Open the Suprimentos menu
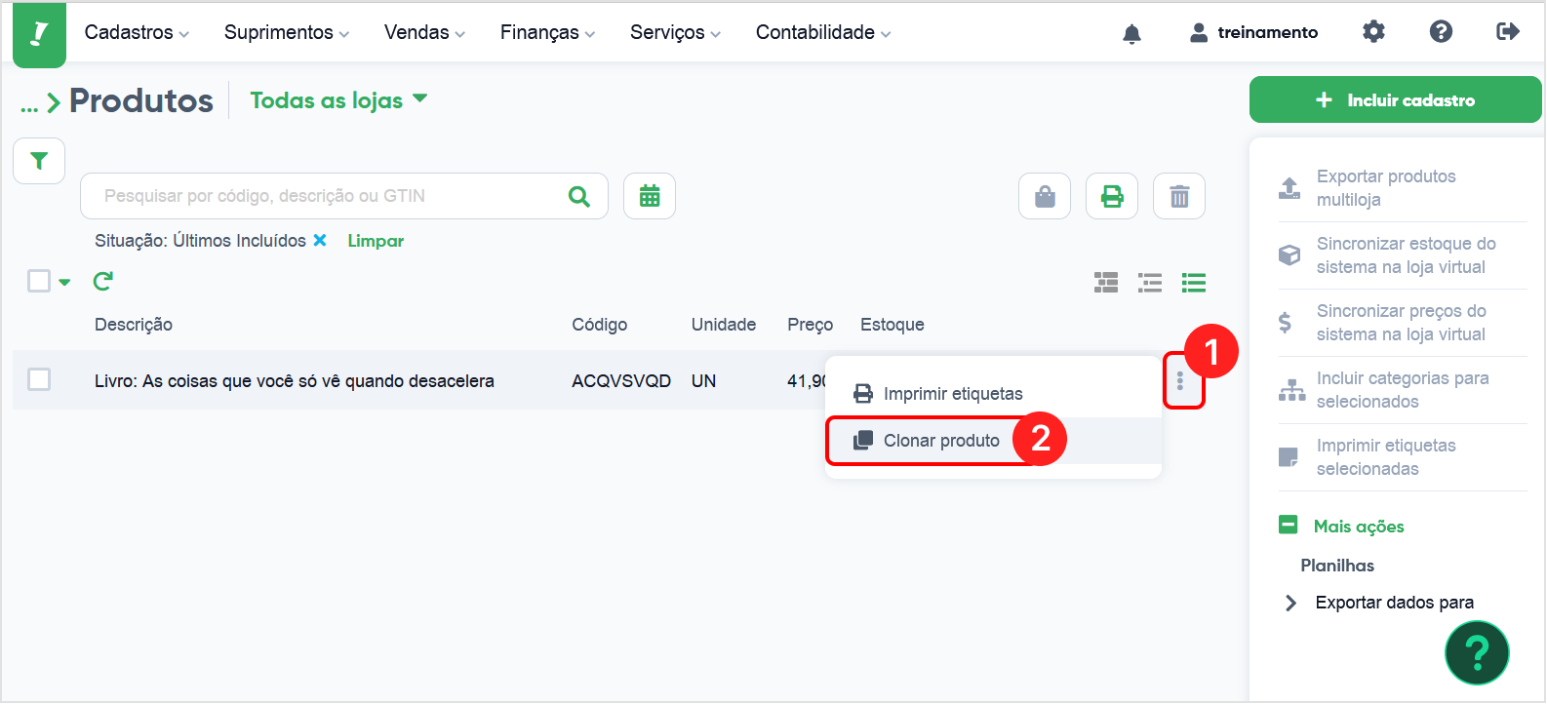Viewport: 1547px width, 704px height. pyautogui.click(x=286, y=32)
